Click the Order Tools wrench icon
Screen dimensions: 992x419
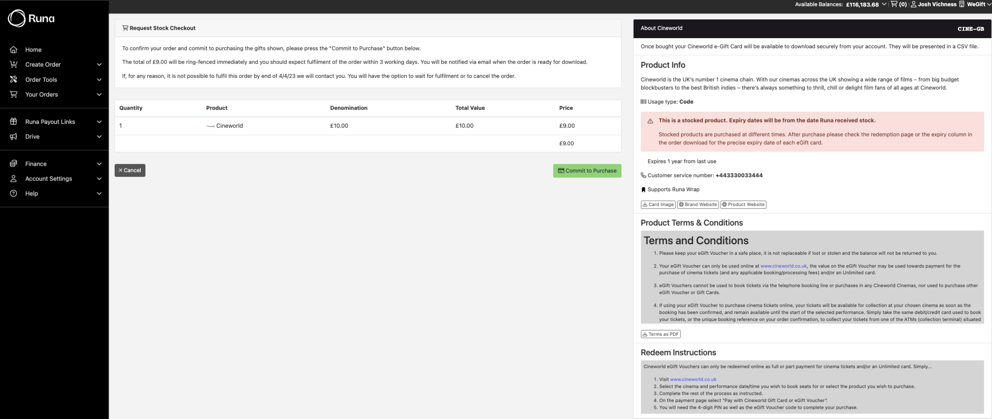[x=13, y=79]
